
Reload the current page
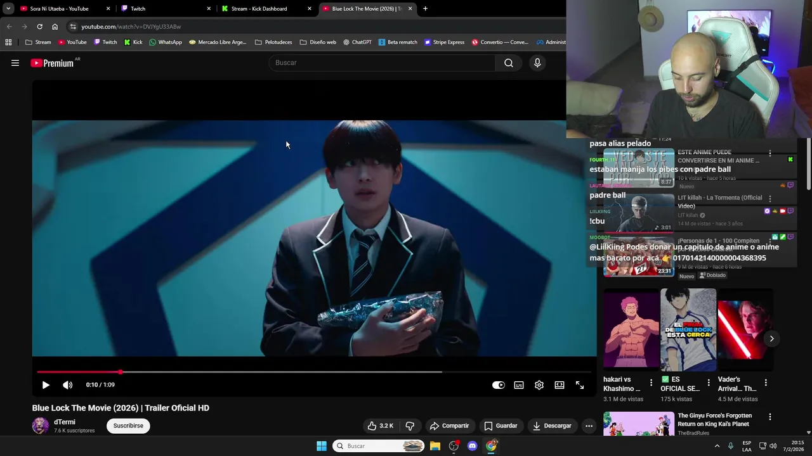pos(39,27)
